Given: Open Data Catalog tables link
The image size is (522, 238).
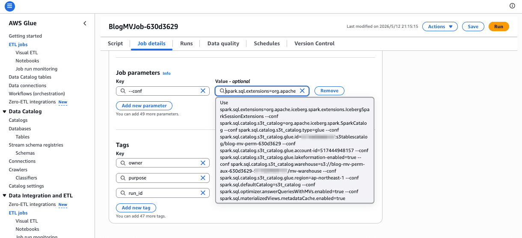Looking at the screenshot, I should tap(30, 77).
